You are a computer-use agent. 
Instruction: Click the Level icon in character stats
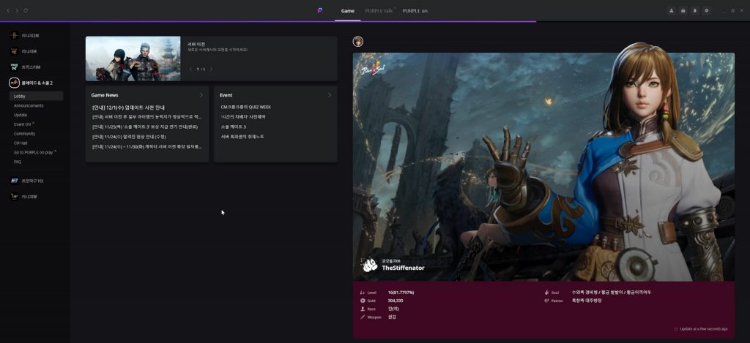pos(363,293)
